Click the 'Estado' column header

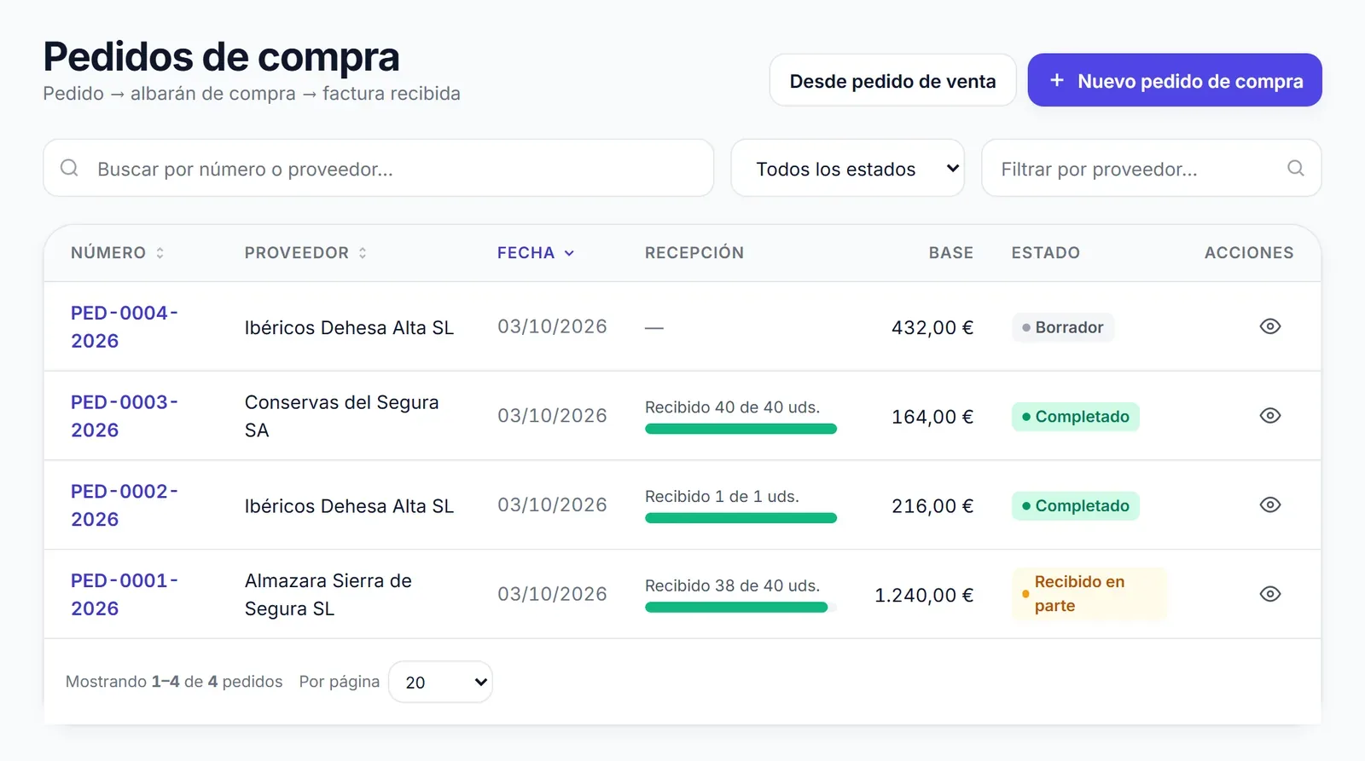(1045, 253)
